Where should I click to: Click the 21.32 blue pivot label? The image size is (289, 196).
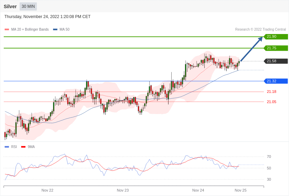coord(276,81)
